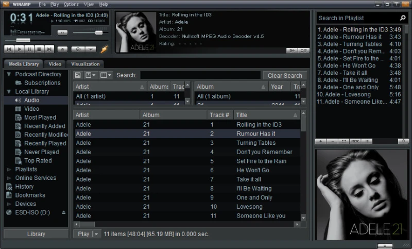This screenshot has width=412, height=249.
Task: Open Subscriptions in the sidebar
Action: [42, 83]
